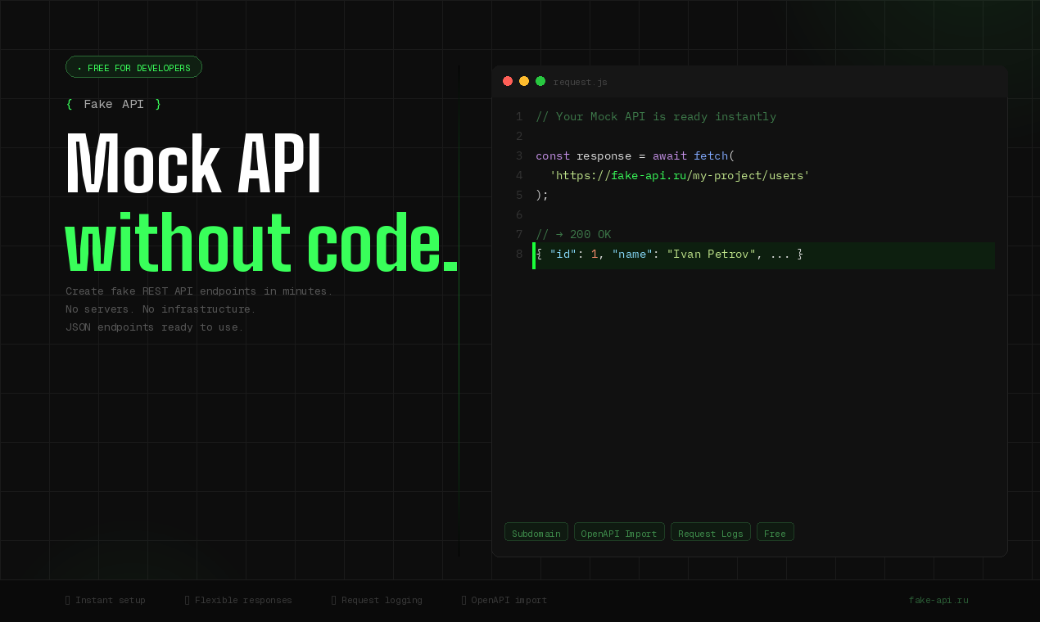
Task: Select the Instant setup feature icon
Action: pyautogui.click(x=69, y=599)
